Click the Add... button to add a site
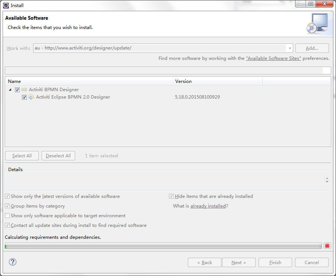The image size is (336, 276). tap(312, 48)
